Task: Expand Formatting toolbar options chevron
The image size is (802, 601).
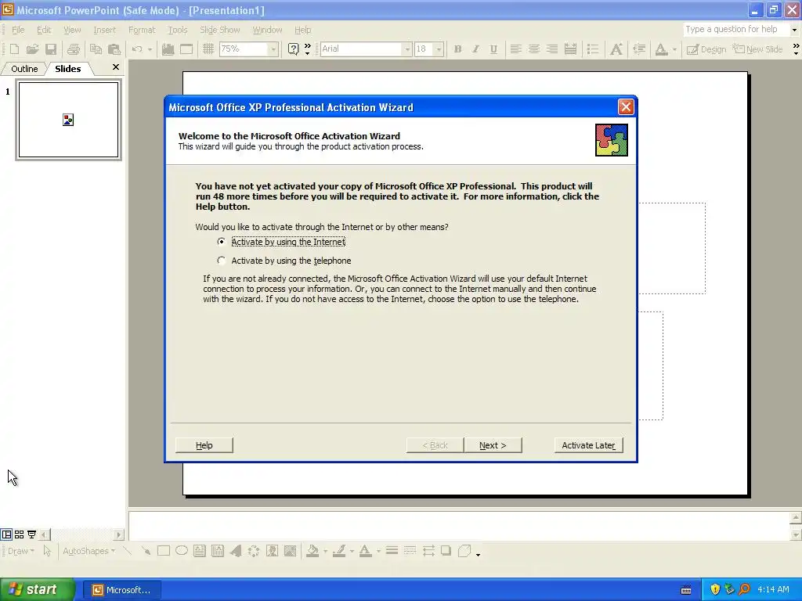Action: click(x=796, y=49)
